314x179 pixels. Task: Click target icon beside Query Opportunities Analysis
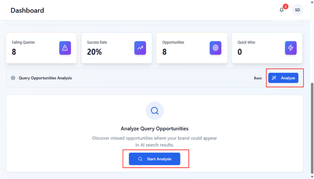13,78
